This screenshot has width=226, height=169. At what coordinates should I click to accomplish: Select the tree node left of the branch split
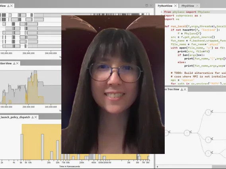coord(187,133)
